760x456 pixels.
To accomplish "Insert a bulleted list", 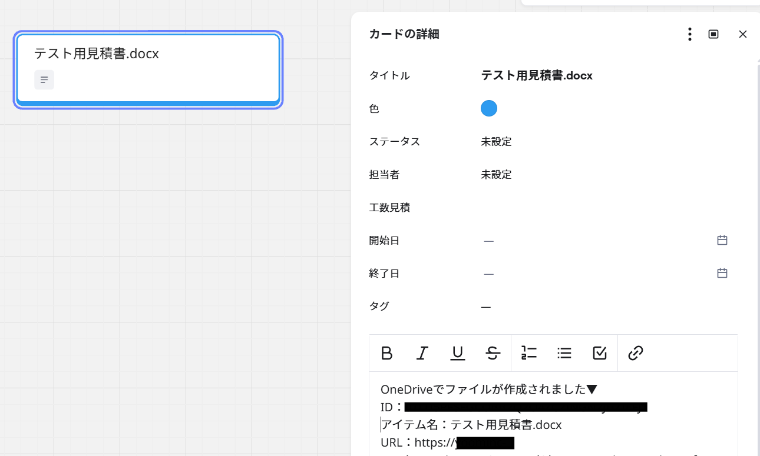I will (564, 353).
